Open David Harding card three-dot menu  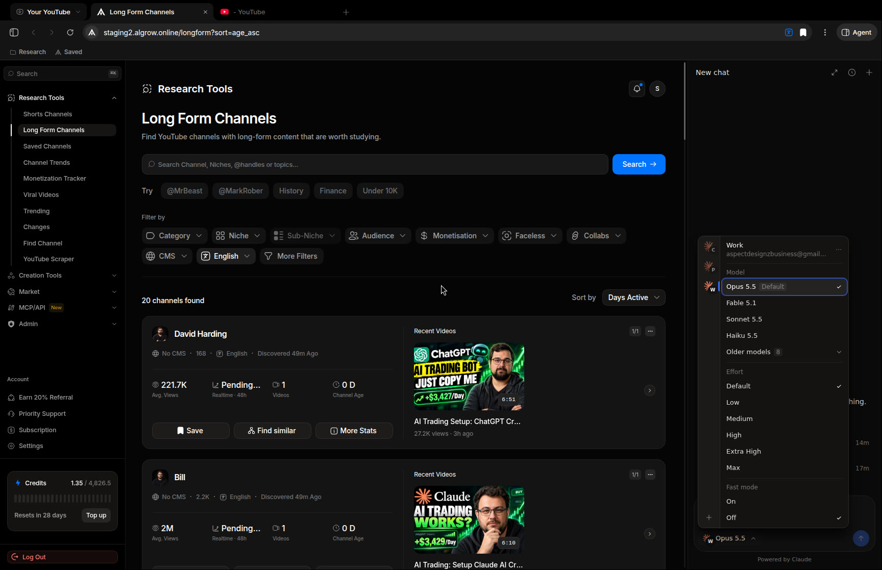click(x=650, y=331)
